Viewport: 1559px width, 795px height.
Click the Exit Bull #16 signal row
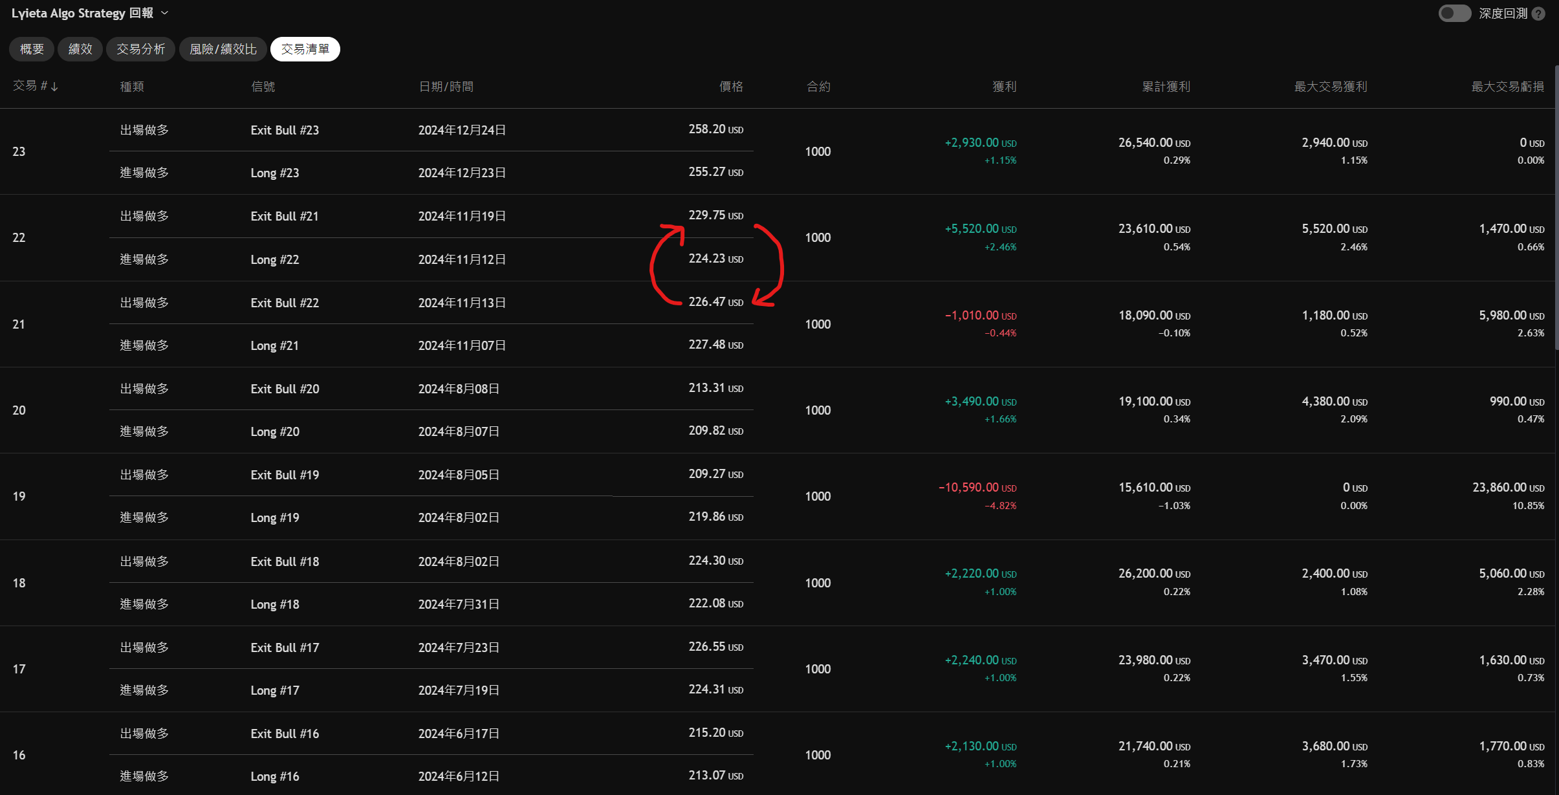click(x=285, y=734)
